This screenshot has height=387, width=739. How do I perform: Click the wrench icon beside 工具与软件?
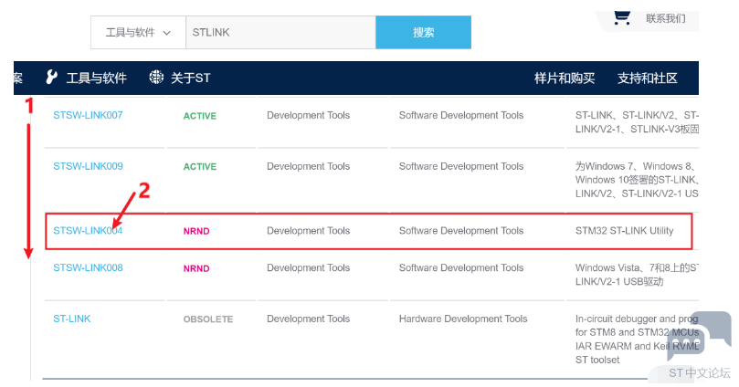[x=51, y=78]
